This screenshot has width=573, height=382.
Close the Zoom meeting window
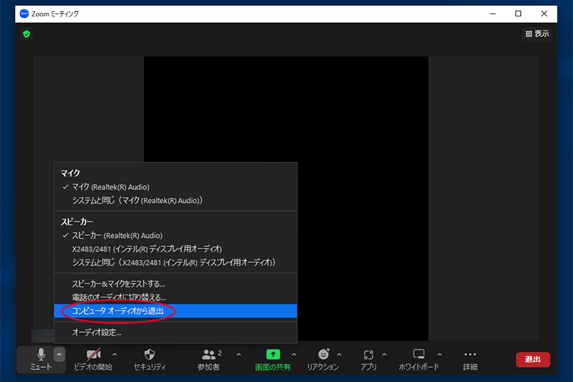tap(544, 14)
